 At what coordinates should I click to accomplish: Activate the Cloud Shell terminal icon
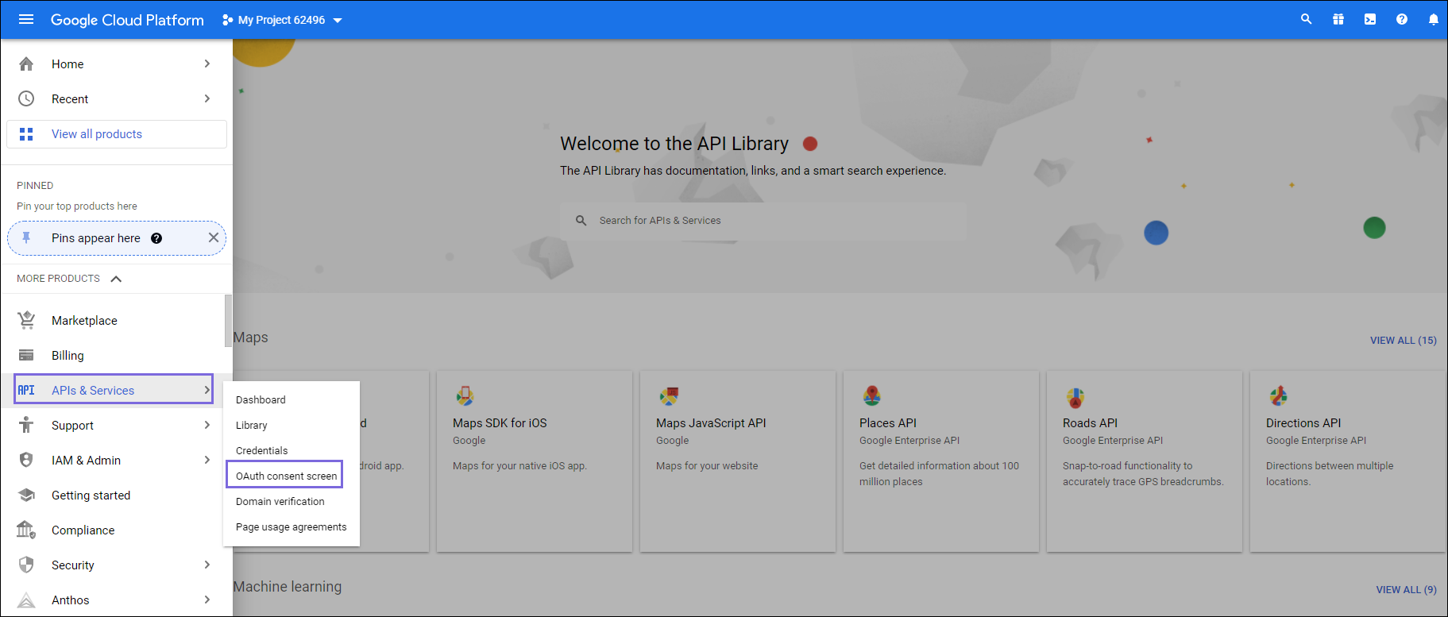click(1370, 19)
